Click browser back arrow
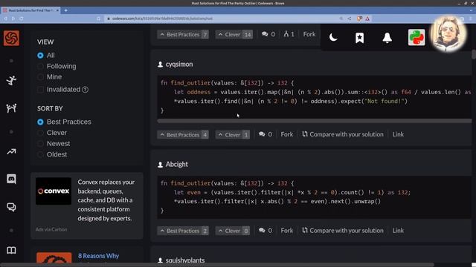The height and width of the screenshot is (267, 476). tap(5, 19)
